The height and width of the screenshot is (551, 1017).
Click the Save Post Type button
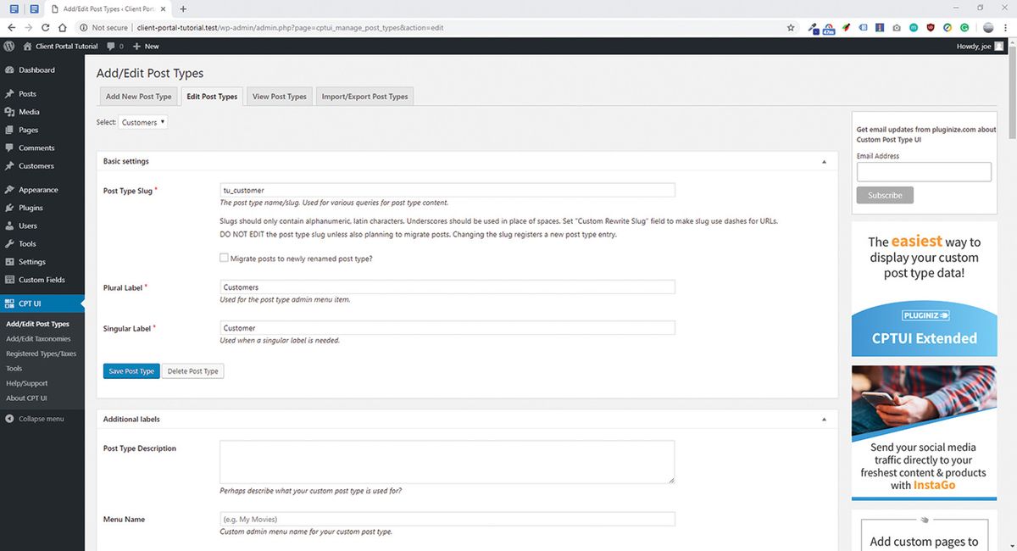[131, 370]
